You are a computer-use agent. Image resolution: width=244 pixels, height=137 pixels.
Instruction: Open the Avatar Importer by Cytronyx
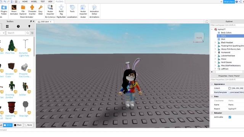tap(50, 10)
